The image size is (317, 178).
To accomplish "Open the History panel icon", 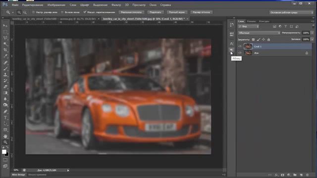I will [232, 25].
